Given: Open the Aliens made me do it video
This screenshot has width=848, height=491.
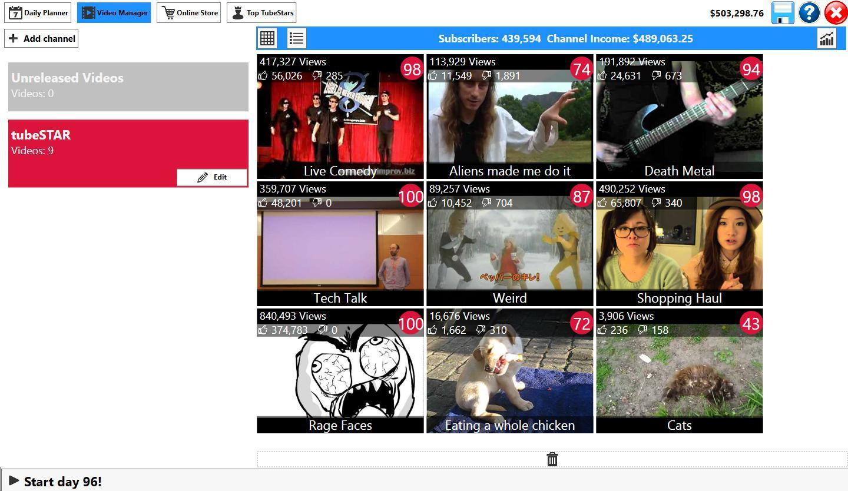Looking at the screenshot, I should pyautogui.click(x=510, y=117).
